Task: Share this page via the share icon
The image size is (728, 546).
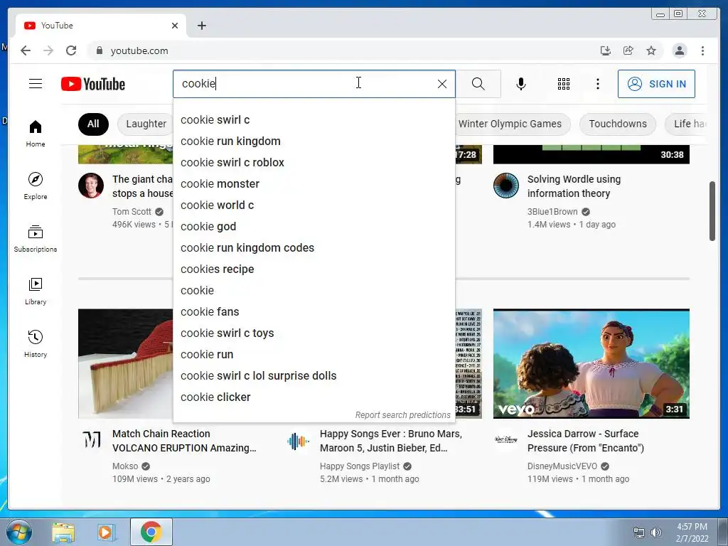Action: (x=628, y=50)
